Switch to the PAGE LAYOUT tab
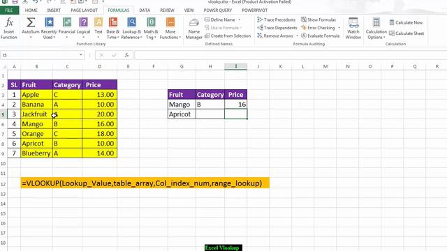This screenshot has height=251, width=447. (x=84, y=10)
